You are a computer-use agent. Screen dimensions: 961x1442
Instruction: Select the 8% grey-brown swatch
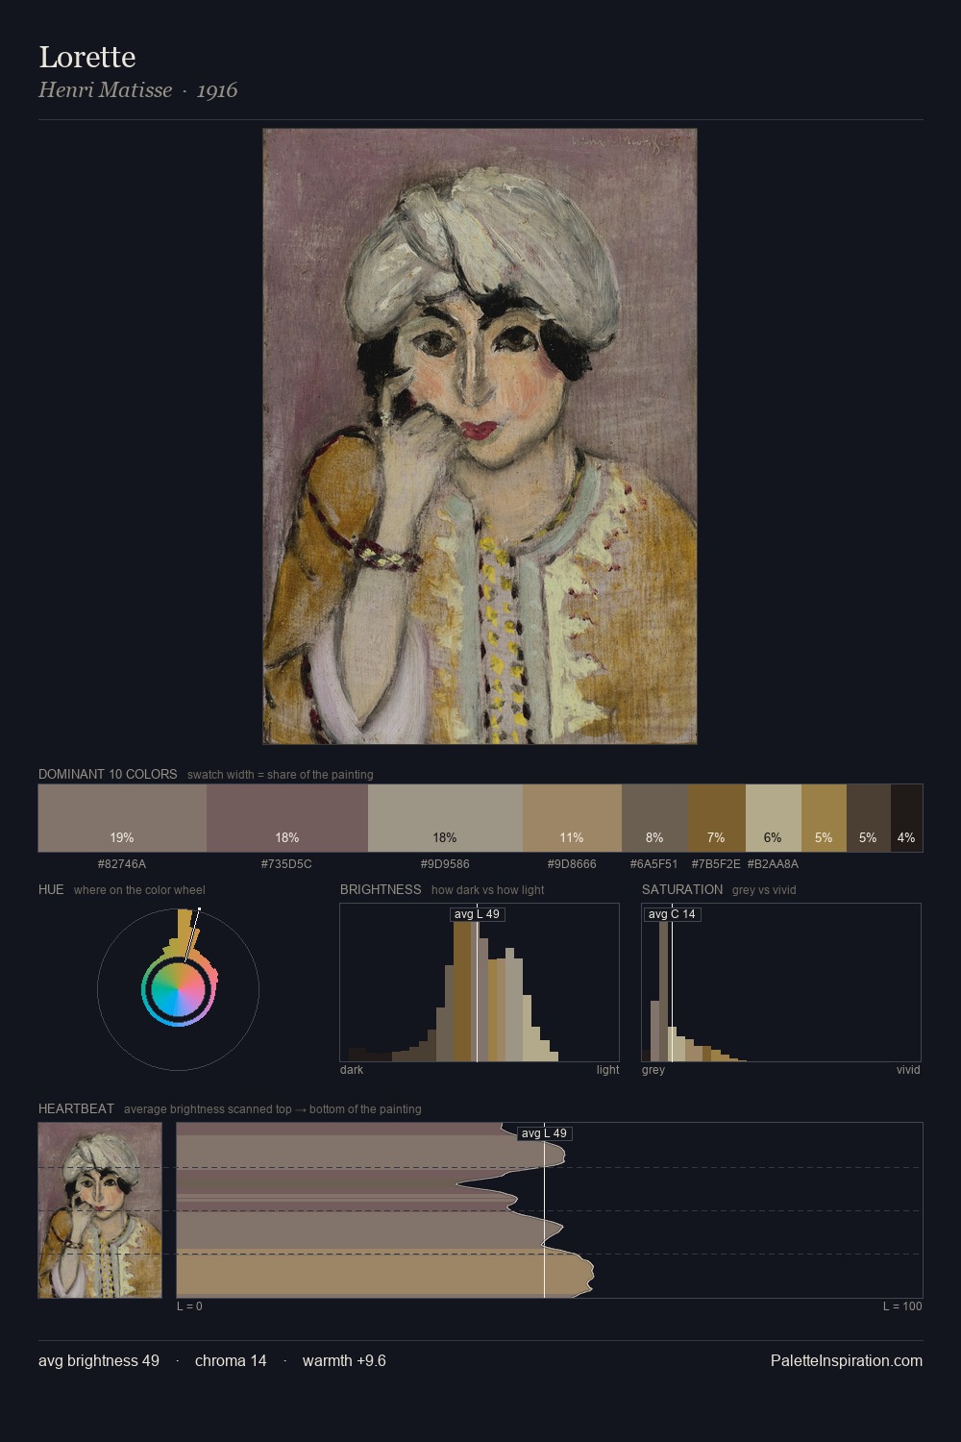[x=654, y=818]
